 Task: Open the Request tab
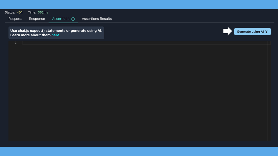tap(15, 19)
